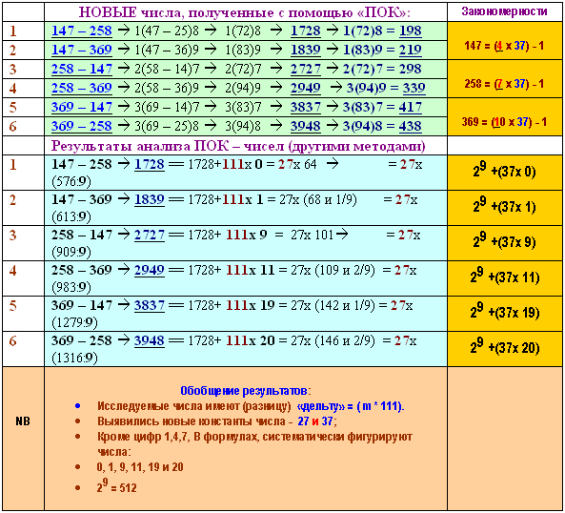Click the result 198 in the first row
This screenshot has height=513, width=565.
pyautogui.click(x=410, y=31)
